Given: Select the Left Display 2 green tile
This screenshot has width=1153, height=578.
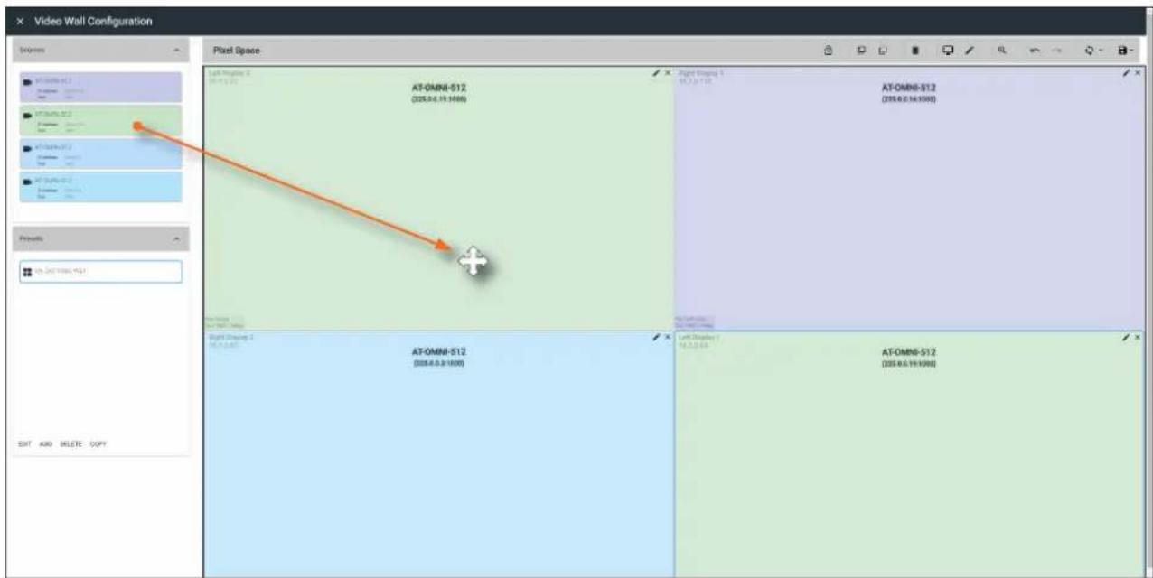Looking at the screenshot, I should tap(438, 198).
